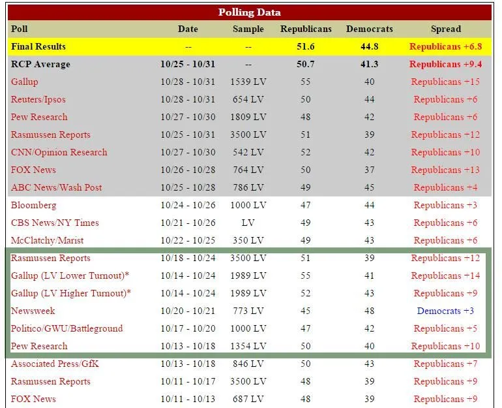Click Republicans +6 spread in Reuters/Ipsos row
The height and width of the screenshot is (408, 502).
445,99
